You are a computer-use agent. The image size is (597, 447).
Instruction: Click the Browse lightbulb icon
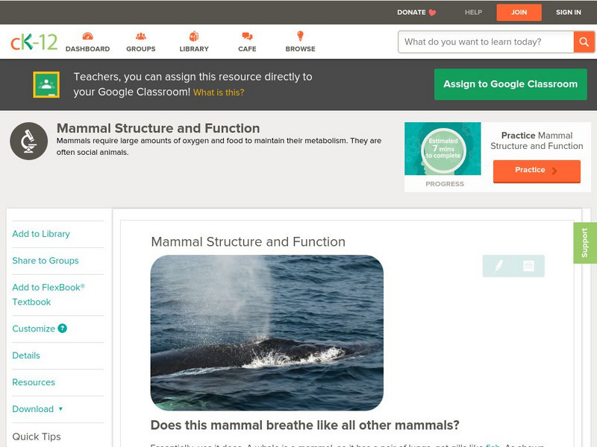point(301,36)
